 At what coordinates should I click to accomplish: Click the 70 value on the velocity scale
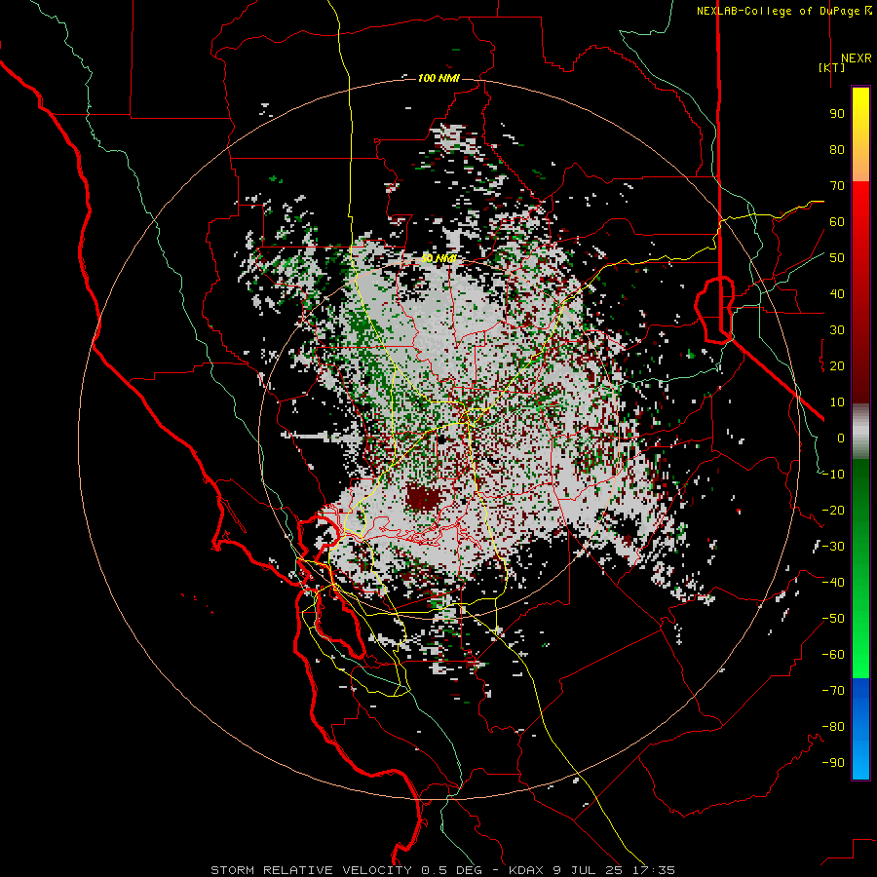tap(837, 186)
